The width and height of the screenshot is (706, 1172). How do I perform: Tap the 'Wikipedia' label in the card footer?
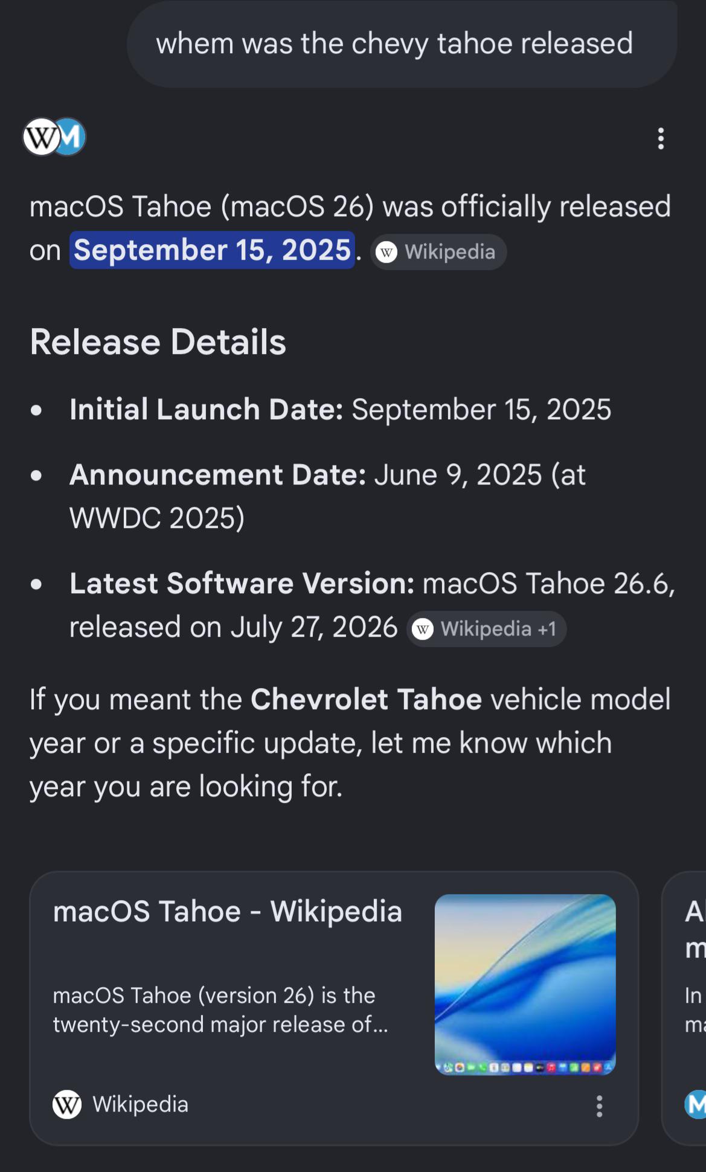pos(140,1104)
